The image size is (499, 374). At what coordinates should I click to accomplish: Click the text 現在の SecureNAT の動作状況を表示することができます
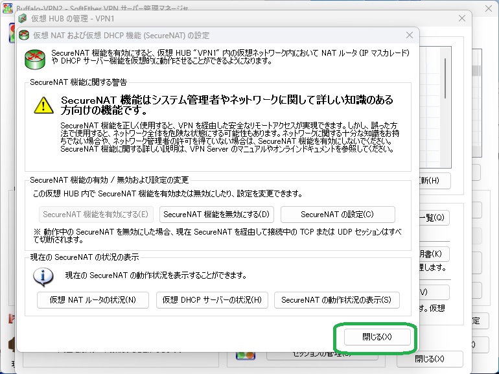pyautogui.click(x=156, y=275)
